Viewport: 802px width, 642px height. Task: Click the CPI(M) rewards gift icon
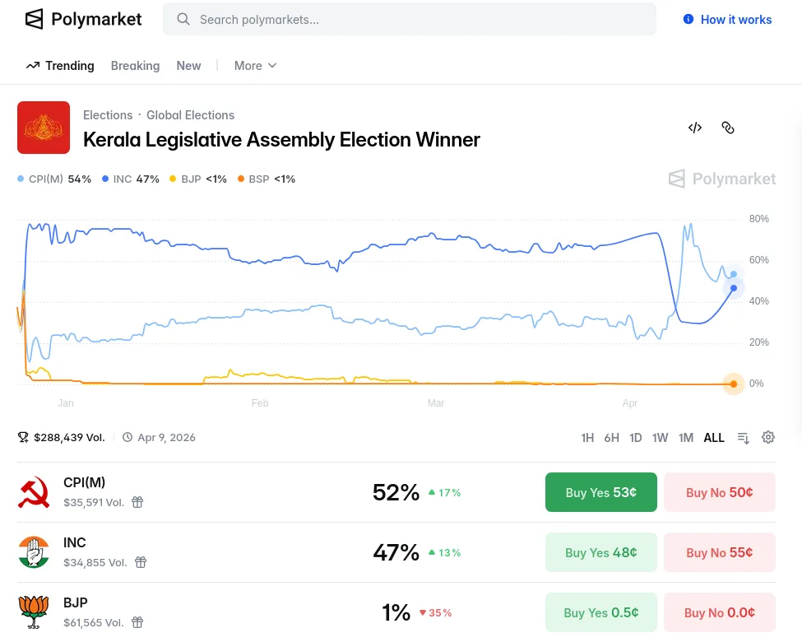pyautogui.click(x=137, y=502)
